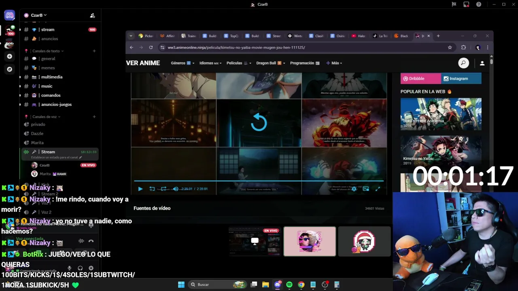The width and height of the screenshot is (518, 291).
Task: Open the site user account icon
Action: [482, 63]
